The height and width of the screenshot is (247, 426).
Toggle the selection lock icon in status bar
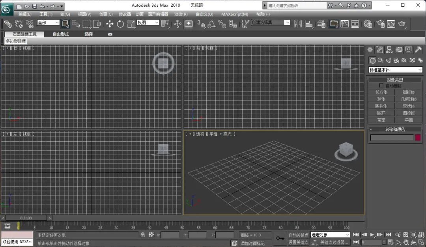[143, 235]
